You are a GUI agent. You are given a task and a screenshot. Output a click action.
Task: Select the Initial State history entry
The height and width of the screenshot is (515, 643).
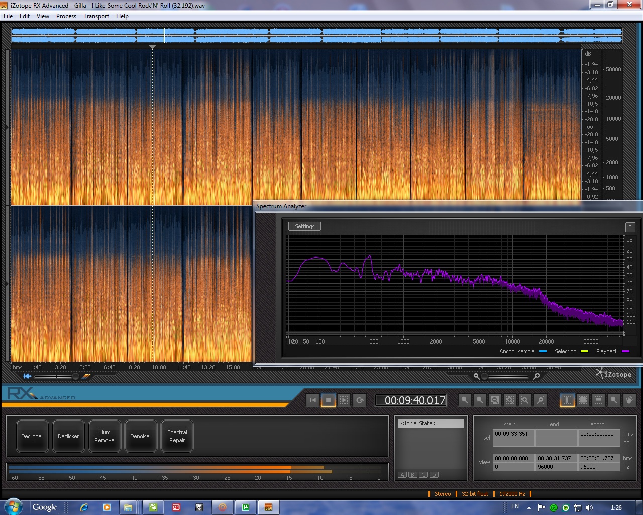(x=432, y=423)
